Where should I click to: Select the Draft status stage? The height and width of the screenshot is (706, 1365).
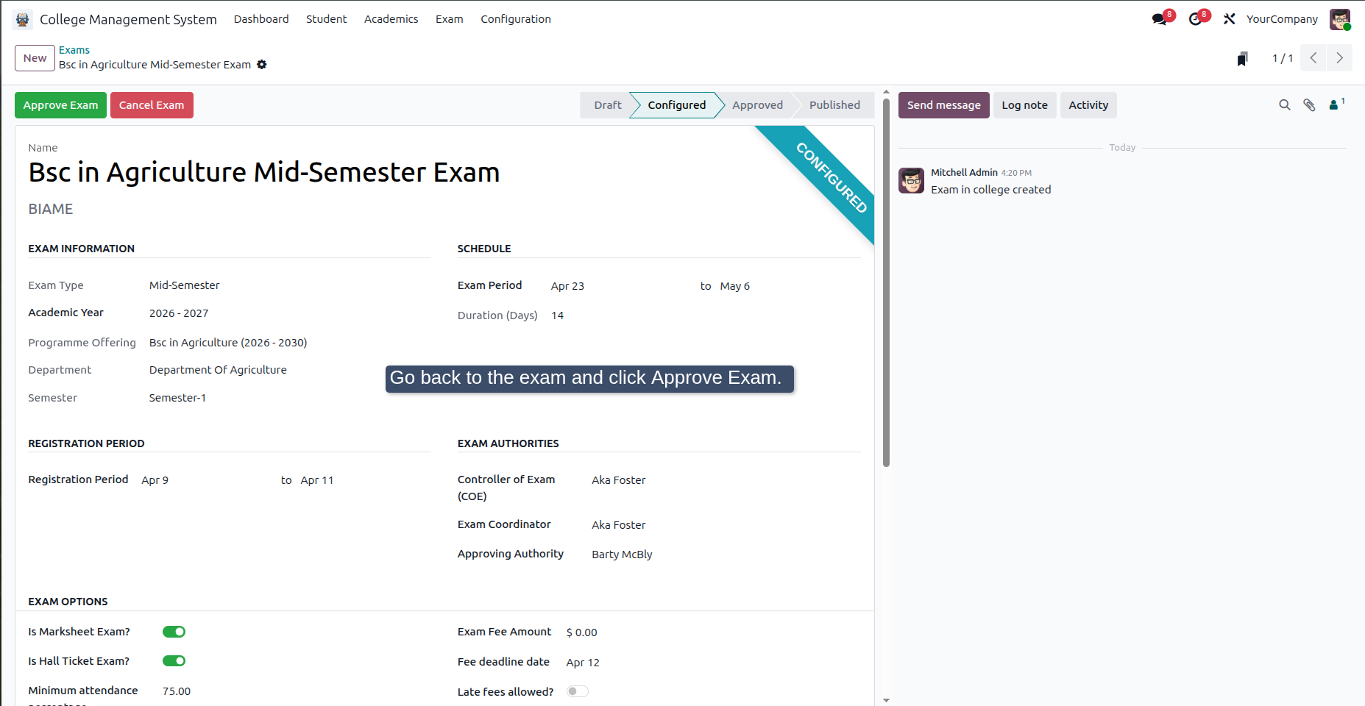point(607,105)
